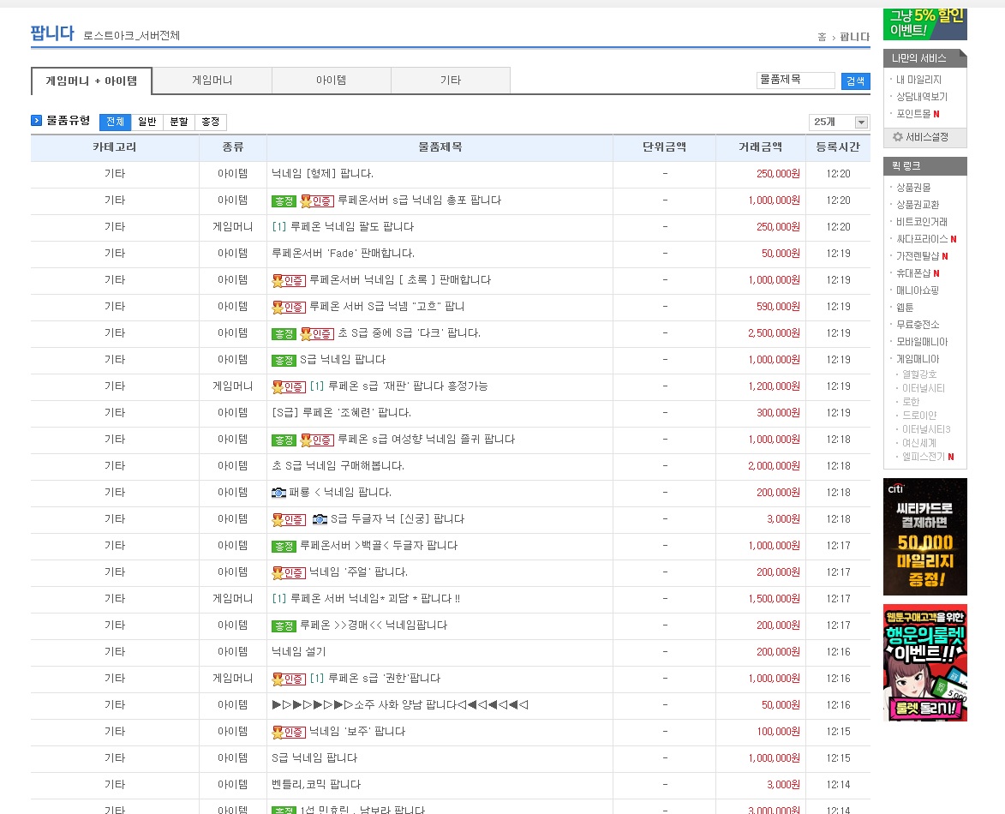The width and height of the screenshot is (1005, 814).
Task: Click the 인증 badge on the '고호' listing
Action: pos(289,307)
